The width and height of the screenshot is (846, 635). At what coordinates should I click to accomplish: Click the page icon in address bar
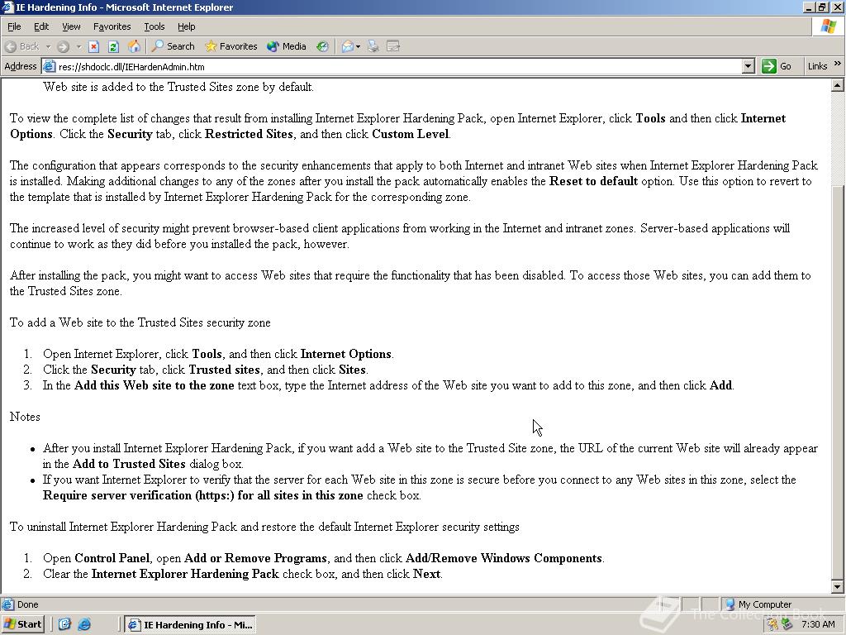(x=50, y=67)
